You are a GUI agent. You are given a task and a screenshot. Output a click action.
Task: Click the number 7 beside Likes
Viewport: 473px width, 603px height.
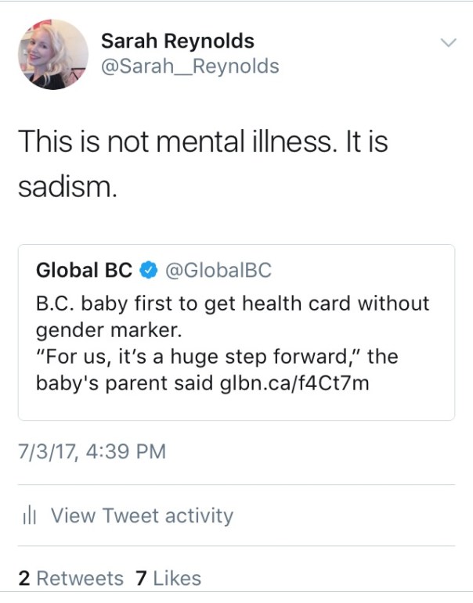pos(141,579)
